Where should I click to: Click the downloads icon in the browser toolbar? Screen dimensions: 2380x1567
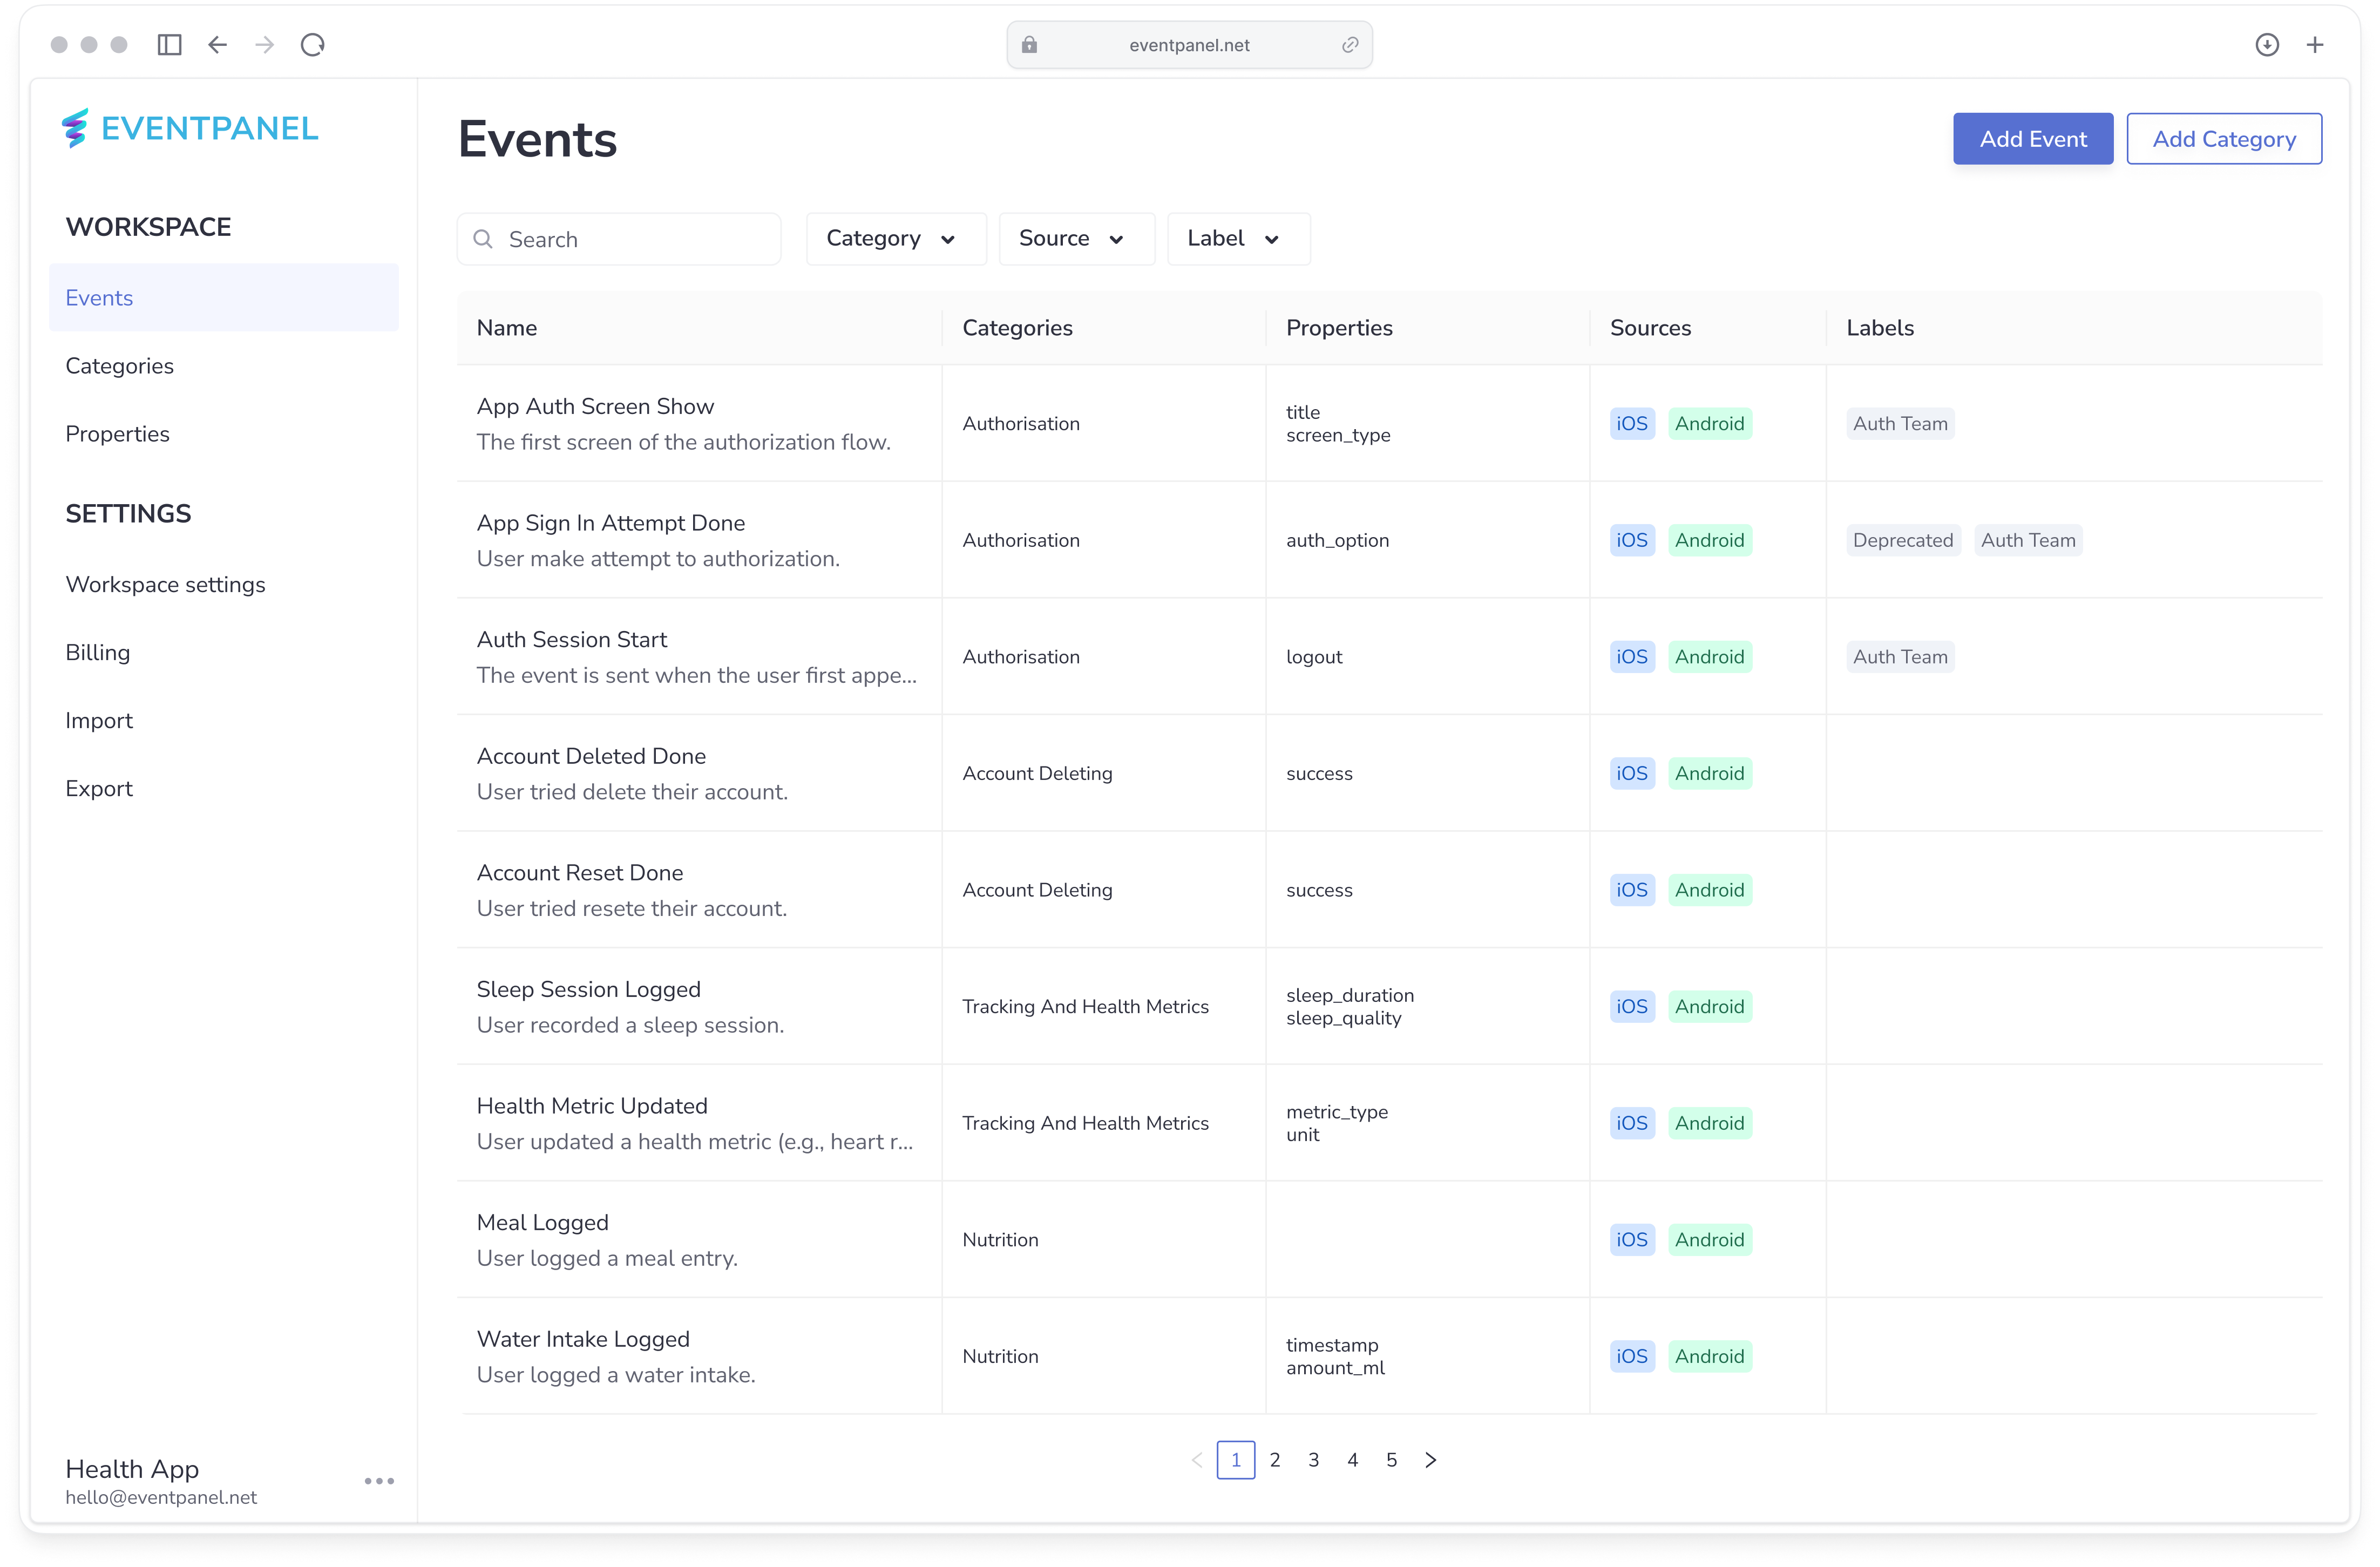tap(2266, 44)
